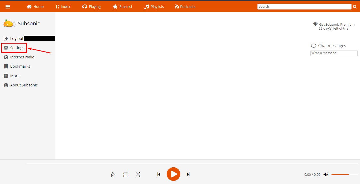The width and height of the screenshot is (360, 185).
Task: Open the Podcasts section
Action: point(185,7)
